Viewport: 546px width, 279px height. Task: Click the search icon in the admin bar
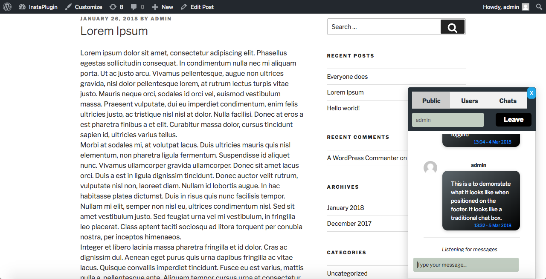click(x=538, y=6)
